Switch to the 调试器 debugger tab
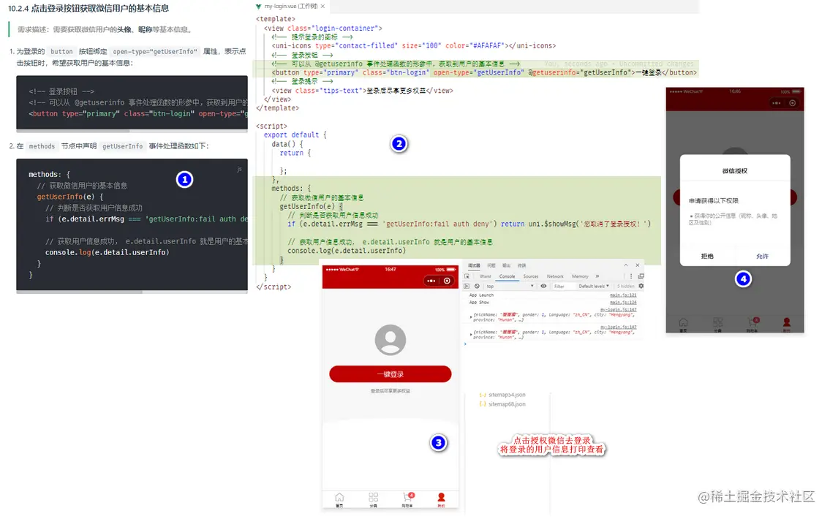The width and height of the screenshot is (830, 519). [x=475, y=265]
